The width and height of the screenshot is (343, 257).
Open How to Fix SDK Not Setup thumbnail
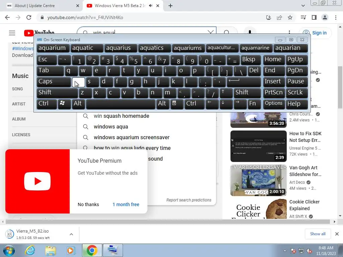click(258, 146)
